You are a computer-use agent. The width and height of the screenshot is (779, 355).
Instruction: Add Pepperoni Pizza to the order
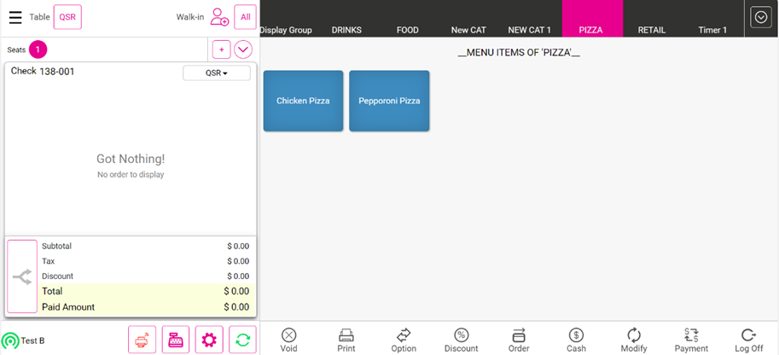(389, 101)
